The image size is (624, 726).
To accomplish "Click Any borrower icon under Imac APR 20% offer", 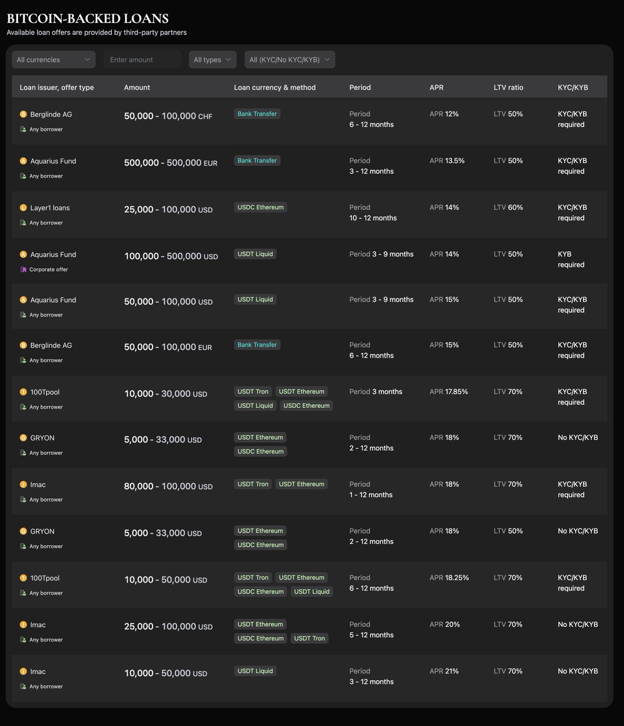I will coord(23,639).
